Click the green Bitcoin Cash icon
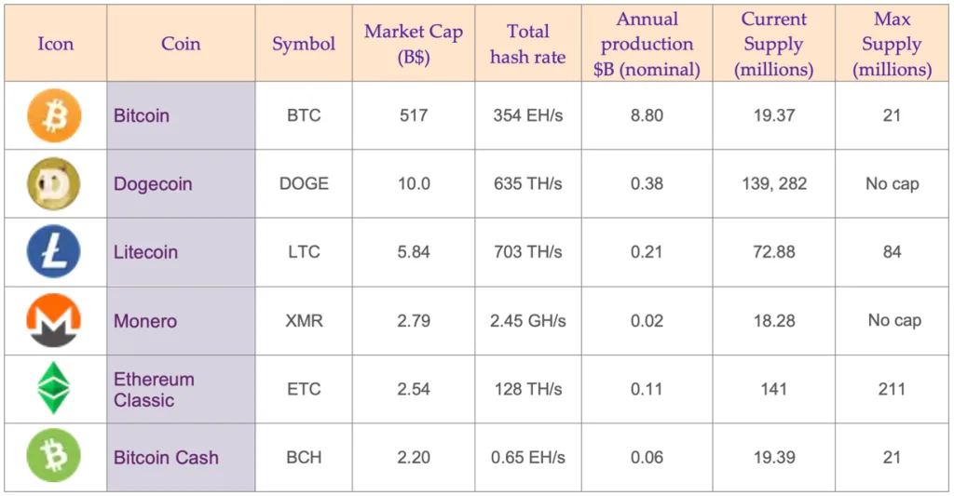Viewport: 954px width, 496px height. pos(54,457)
